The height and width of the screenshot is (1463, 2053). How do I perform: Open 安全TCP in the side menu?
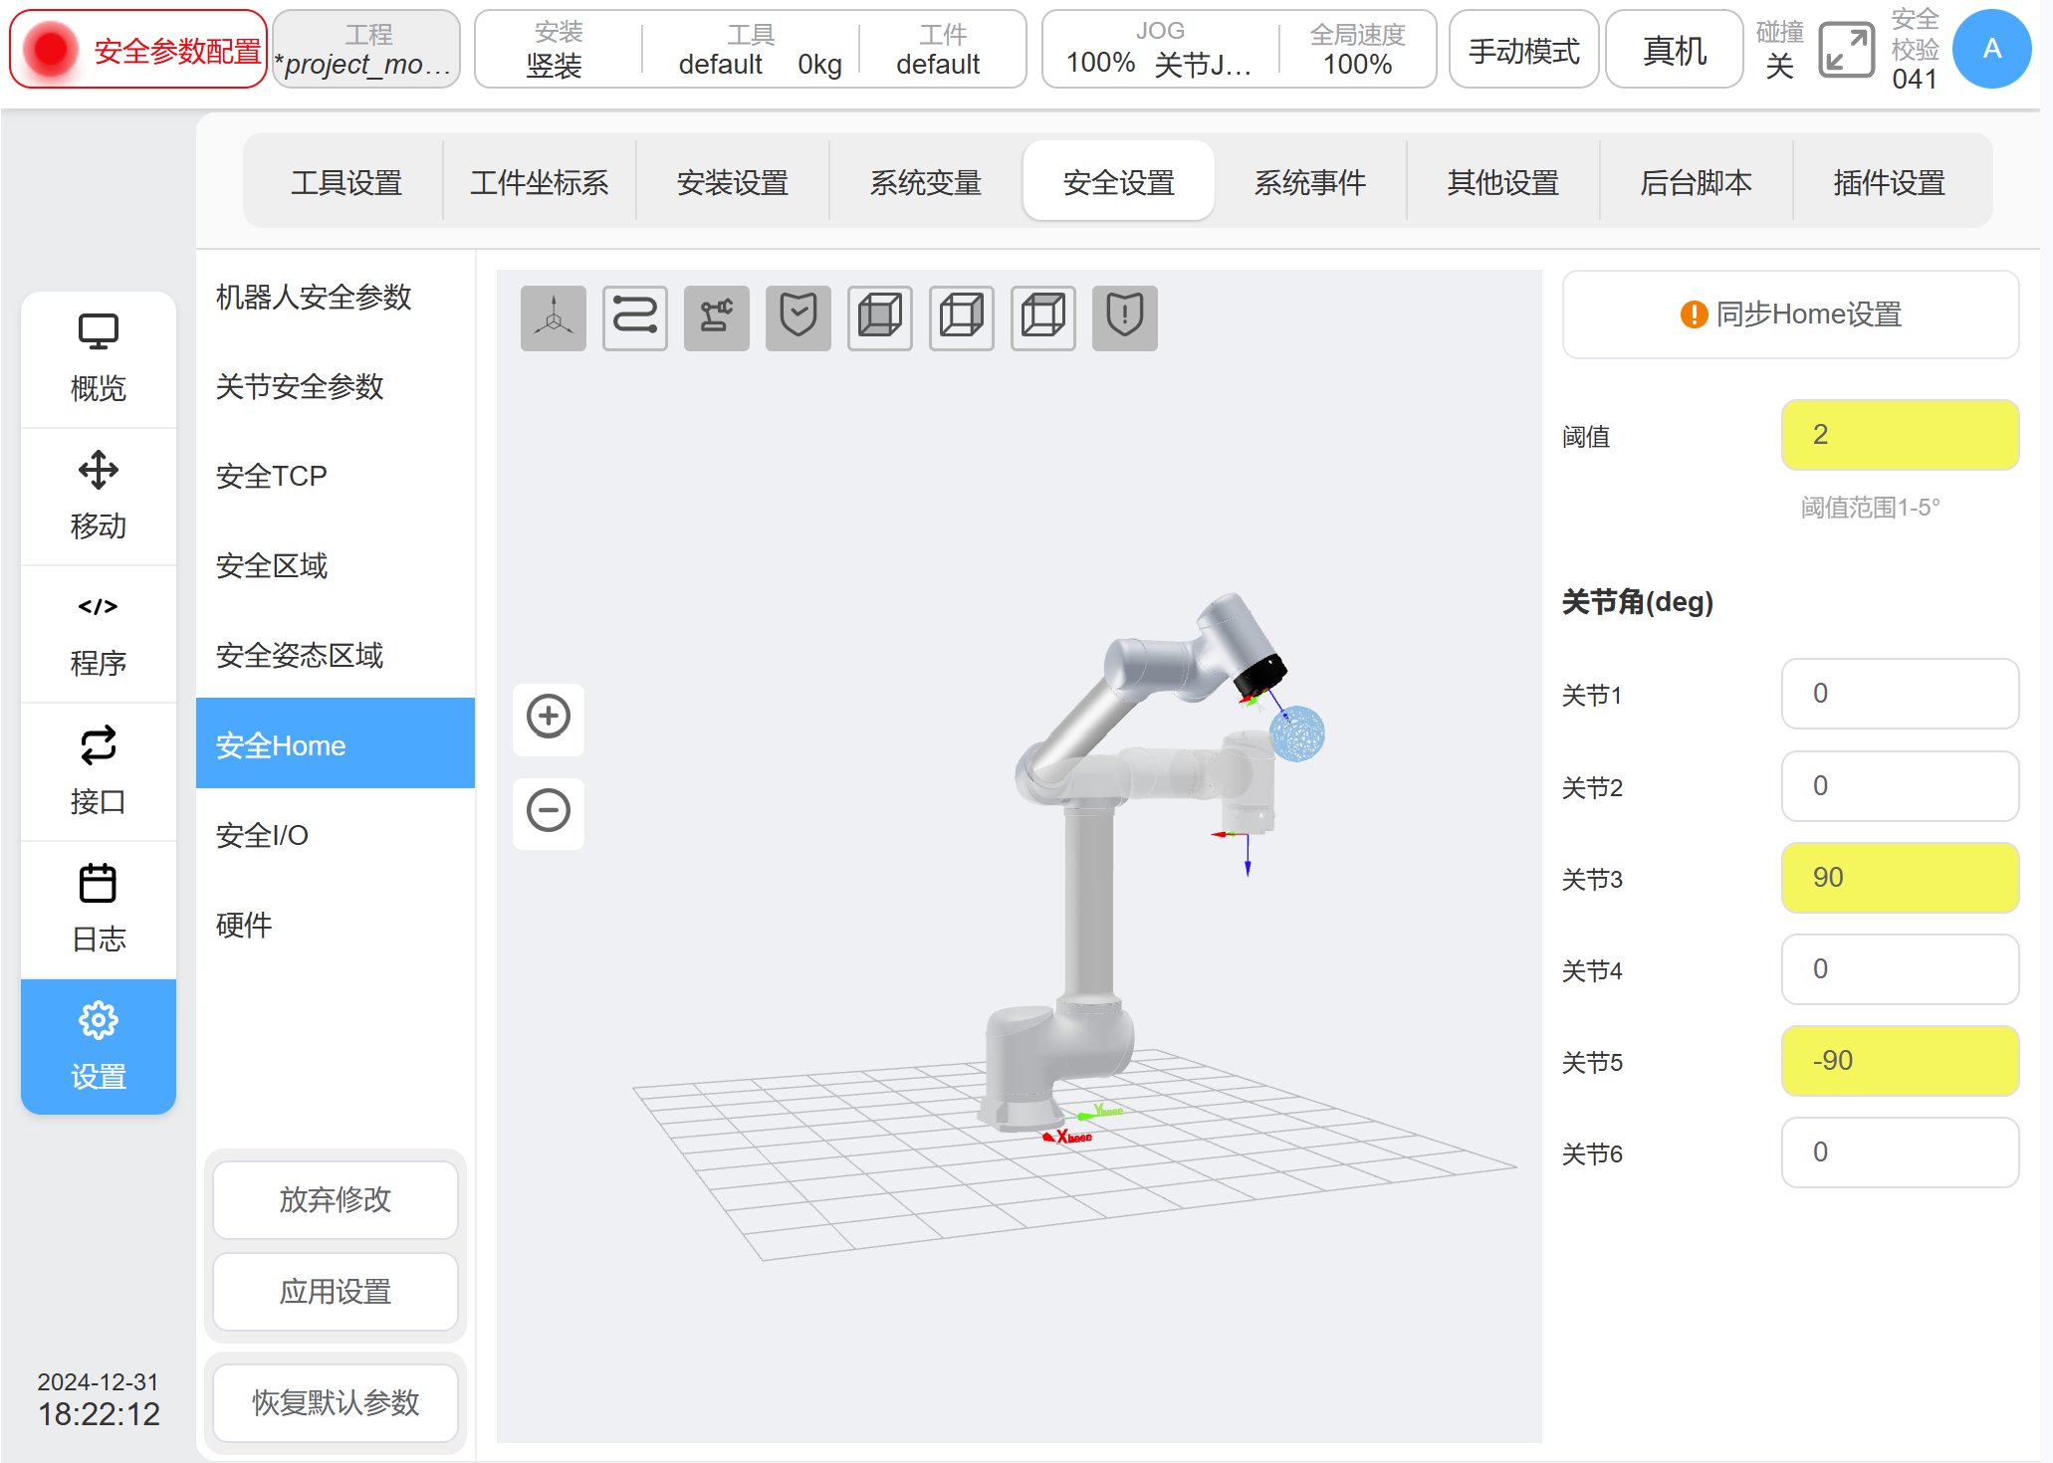click(336, 476)
